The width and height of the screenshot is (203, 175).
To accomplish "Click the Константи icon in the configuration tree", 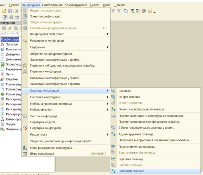I will [x=3, y=49].
